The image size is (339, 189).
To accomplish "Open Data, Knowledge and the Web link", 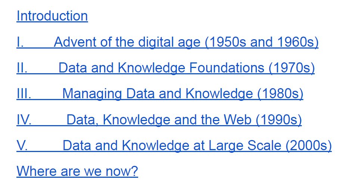I will [x=159, y=120].
